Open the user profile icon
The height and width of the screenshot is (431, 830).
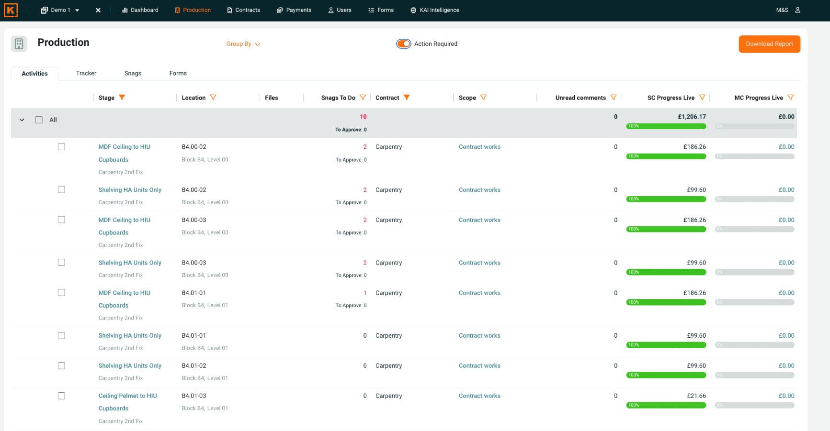coord(797,10)
